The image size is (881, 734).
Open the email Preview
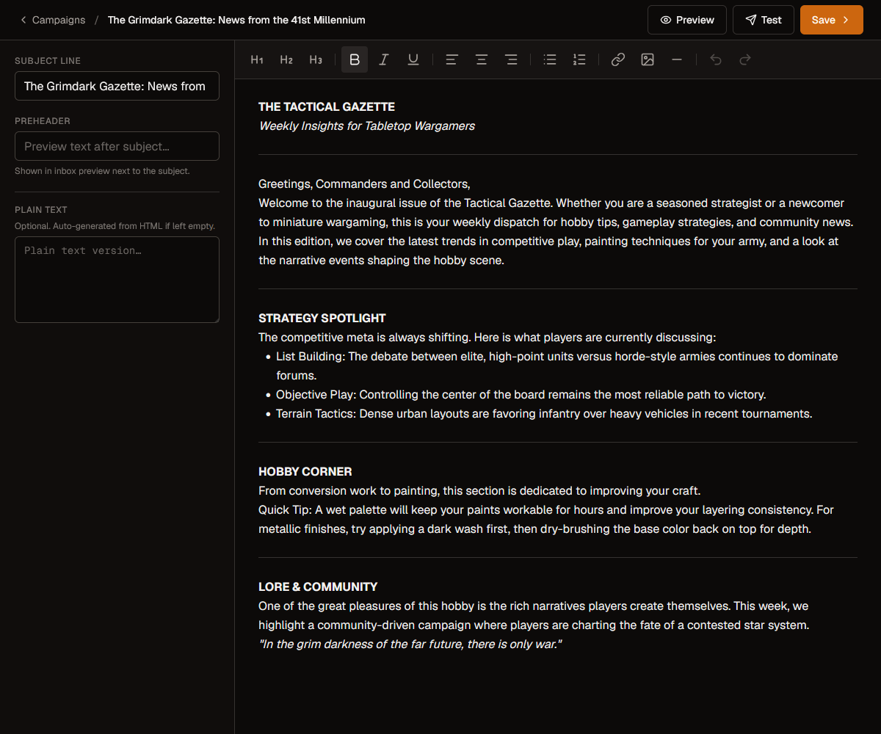[x=687, y=20]
